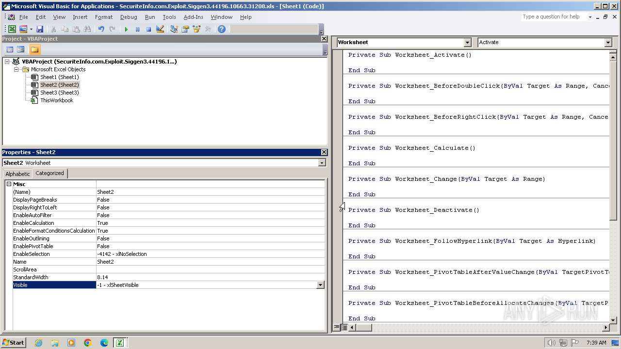The image size is (621, 349).
Task: Click the View Microsoft Excel icon in toolbar
Action: (x=12, y=30)
